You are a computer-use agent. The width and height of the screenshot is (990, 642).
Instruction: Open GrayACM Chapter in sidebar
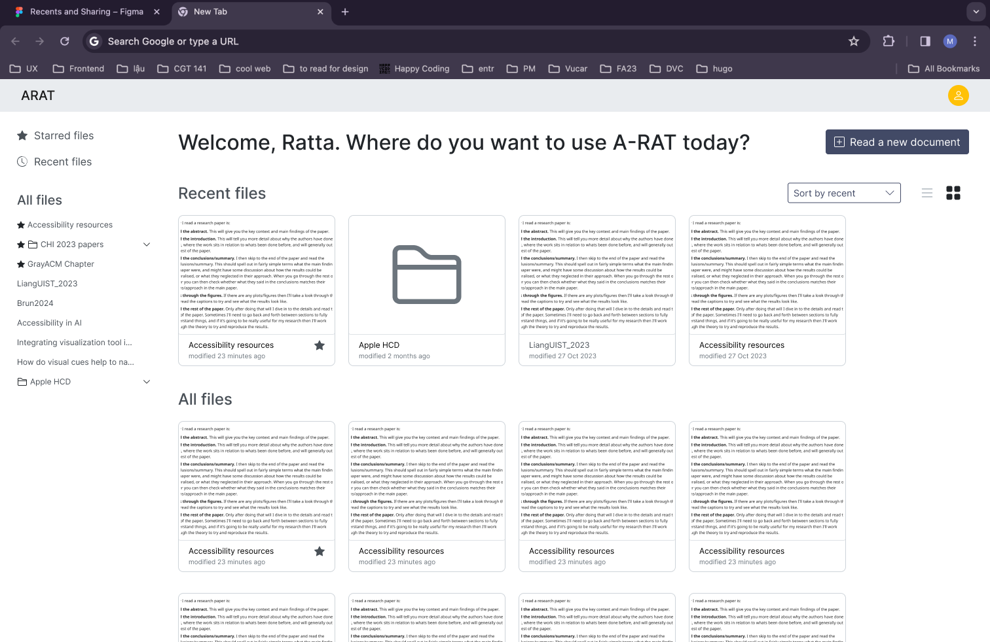point(61,264)
